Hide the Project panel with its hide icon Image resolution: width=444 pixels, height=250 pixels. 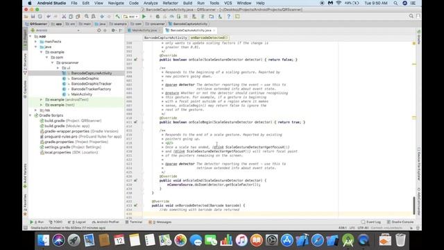coord(121,31)
